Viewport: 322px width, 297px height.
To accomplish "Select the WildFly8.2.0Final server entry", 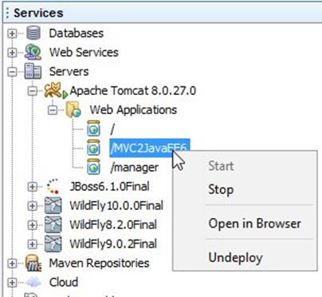I will [113, 224].
